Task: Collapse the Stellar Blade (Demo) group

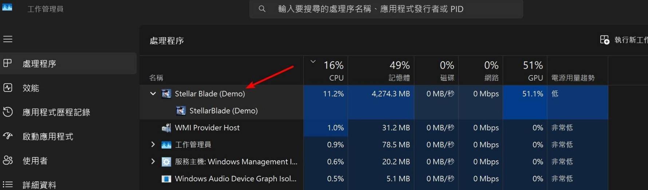Action: coord(153,94)
